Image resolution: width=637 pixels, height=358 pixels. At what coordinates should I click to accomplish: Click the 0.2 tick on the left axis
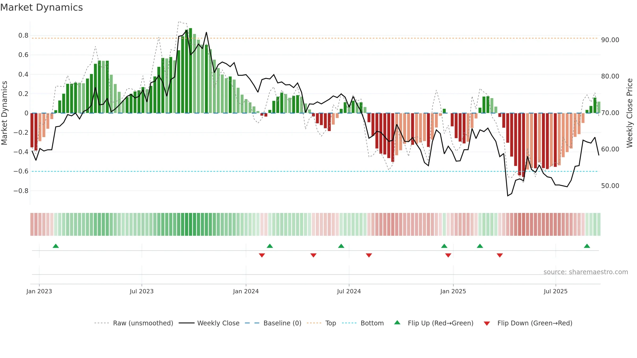23,94
